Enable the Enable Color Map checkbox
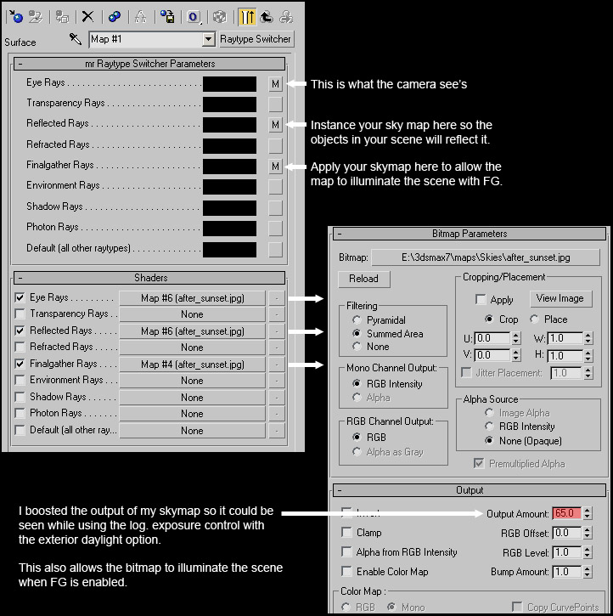Image resolution: width=613 pixels, height=616 pixels. (346, 571)
